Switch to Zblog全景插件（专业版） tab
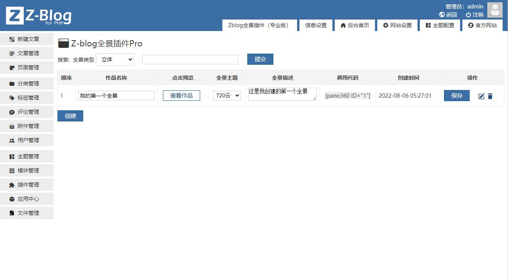 (x=260, y=25)
